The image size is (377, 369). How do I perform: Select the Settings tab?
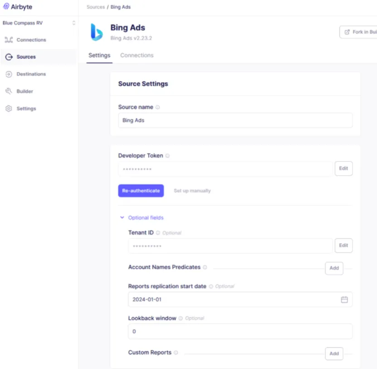[99, 55]
